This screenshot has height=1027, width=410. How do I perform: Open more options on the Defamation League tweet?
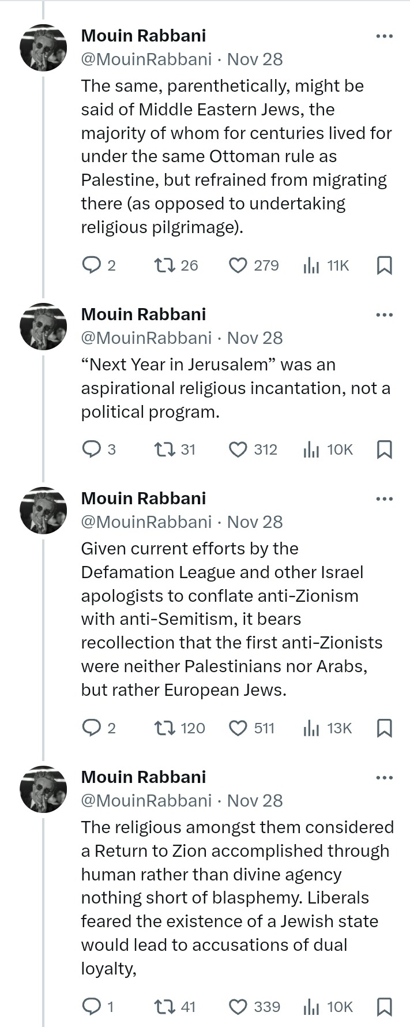tap(384, 499)
